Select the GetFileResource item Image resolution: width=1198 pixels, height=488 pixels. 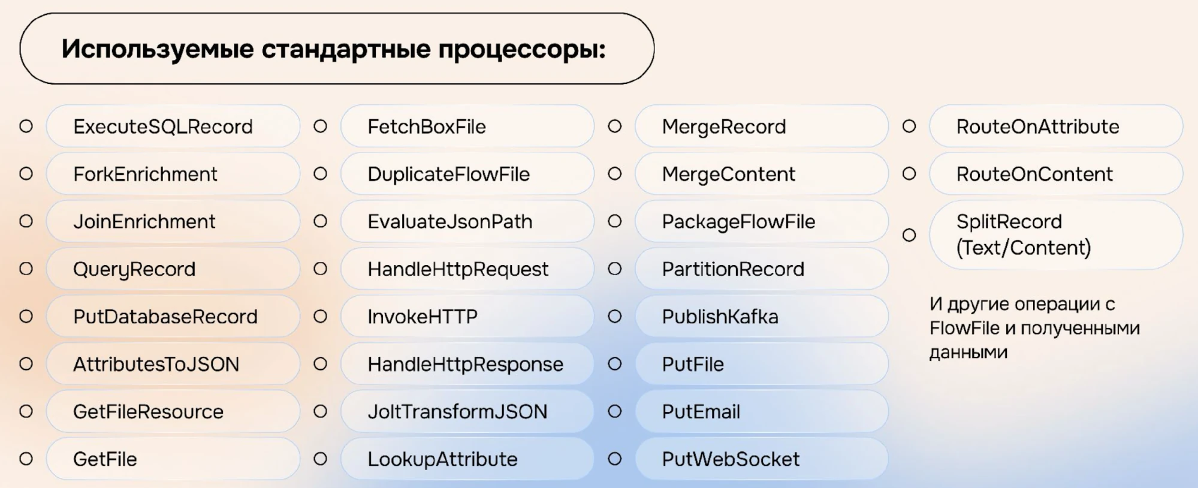(x=173, y=411)
